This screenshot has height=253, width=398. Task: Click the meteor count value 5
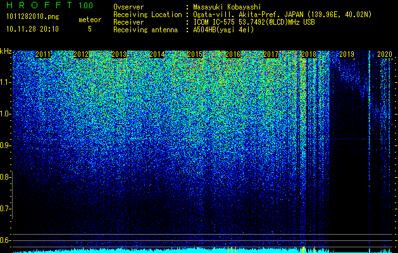tap(90, 29)
